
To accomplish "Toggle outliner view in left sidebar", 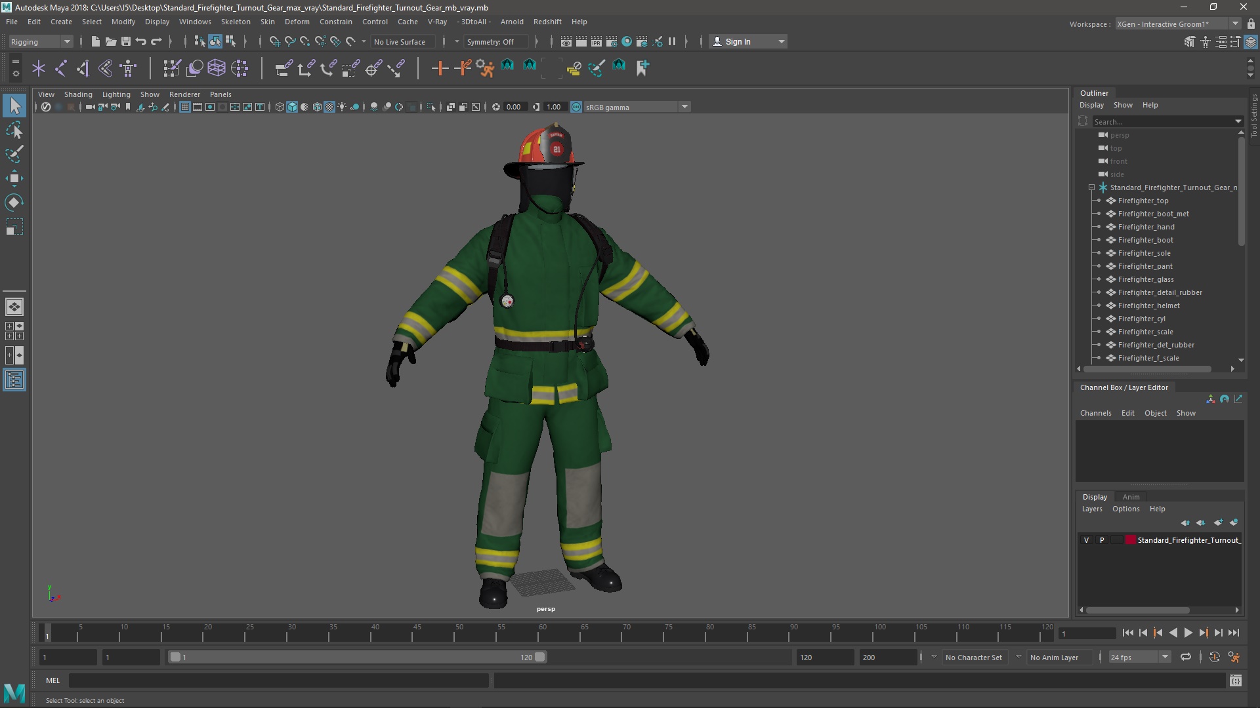I will coord(14,380).
